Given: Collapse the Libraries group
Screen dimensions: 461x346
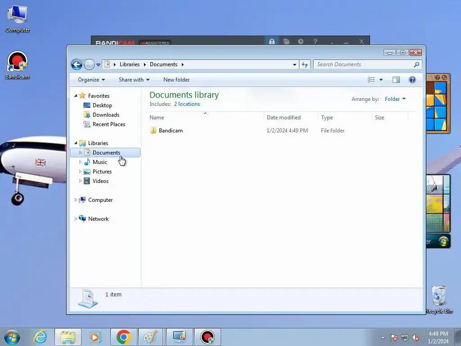Looking at the screenshot, I should coord(76,143).
